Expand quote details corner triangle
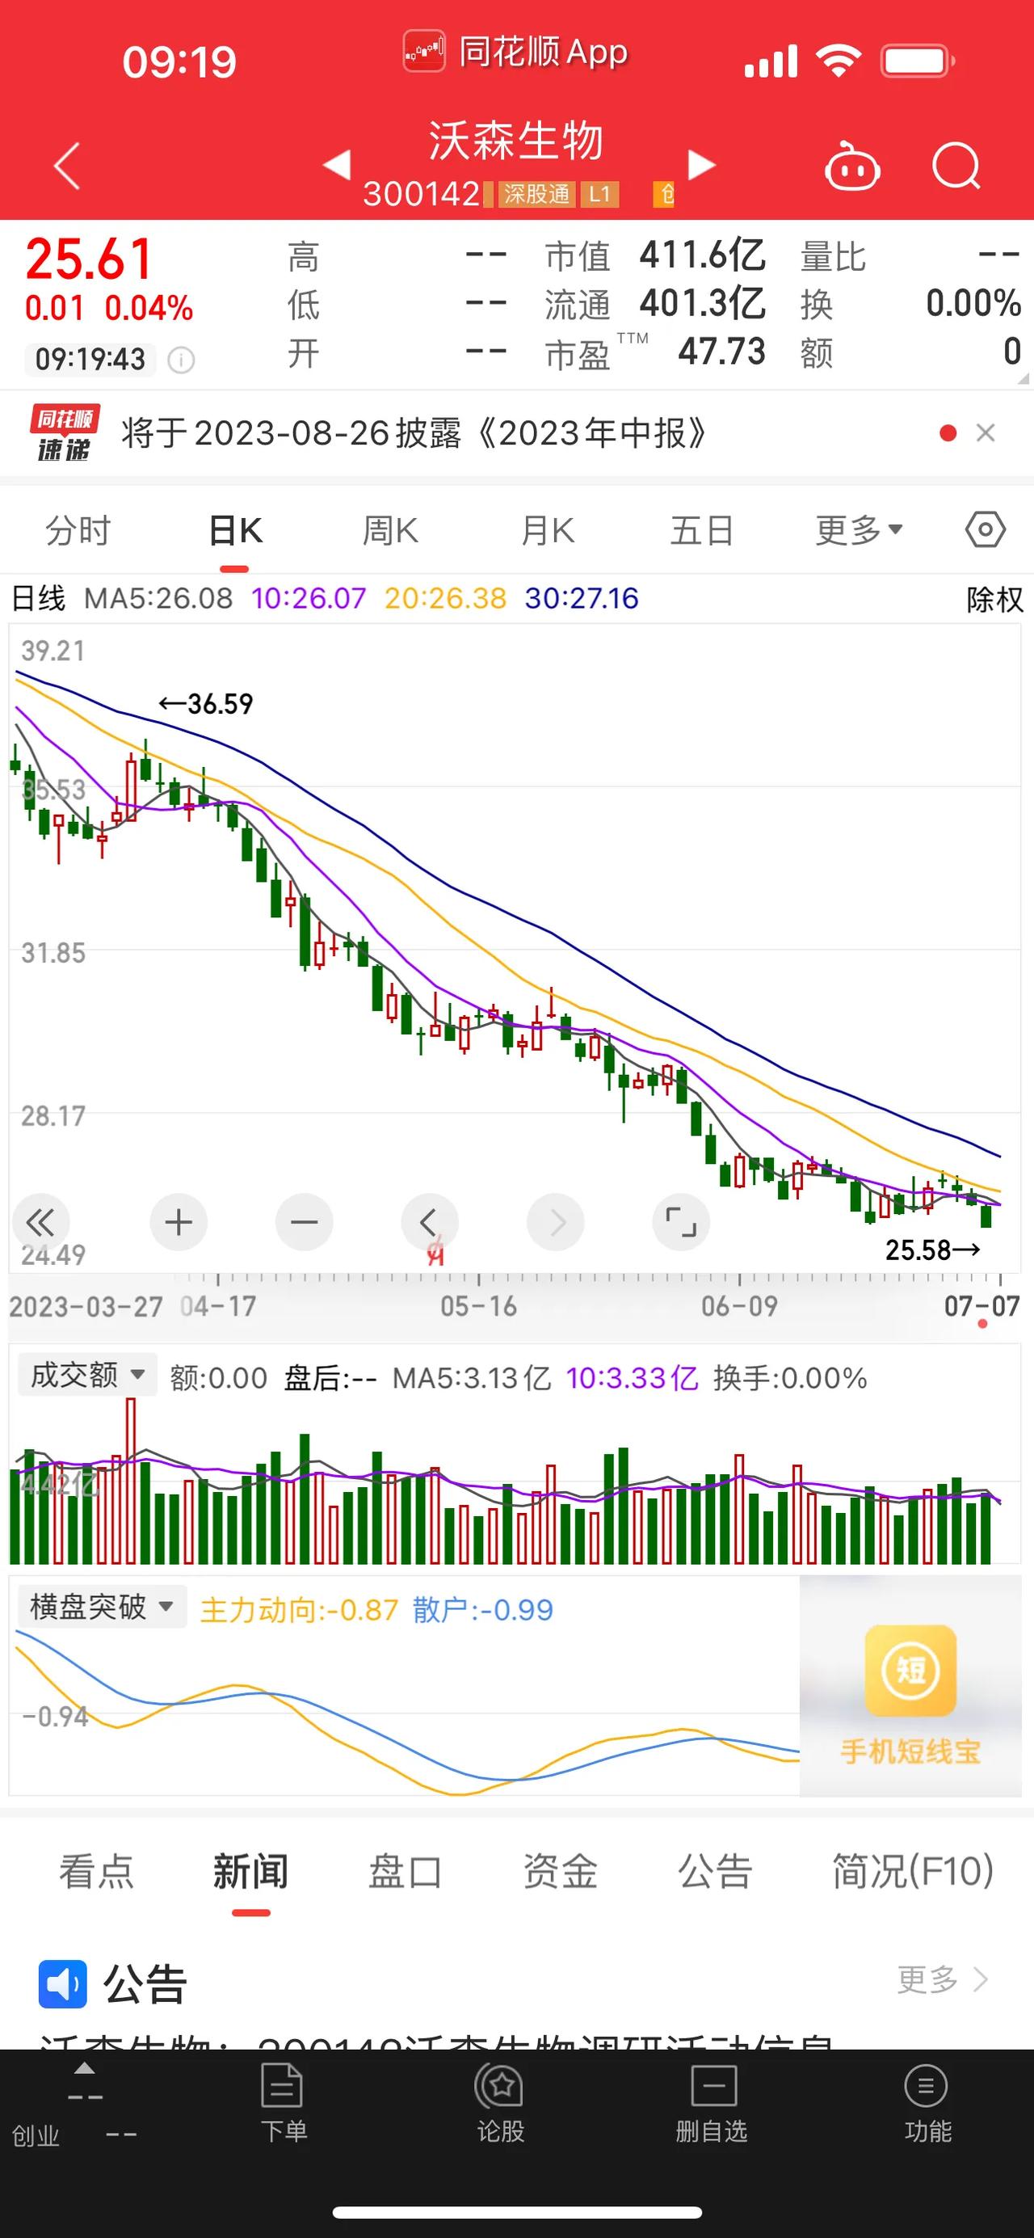Image resolution: width=1034 pixels, height=2238 pixels. 1023,379
